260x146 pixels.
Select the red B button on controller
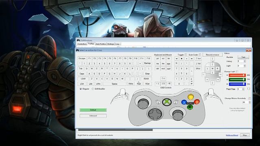197,102
